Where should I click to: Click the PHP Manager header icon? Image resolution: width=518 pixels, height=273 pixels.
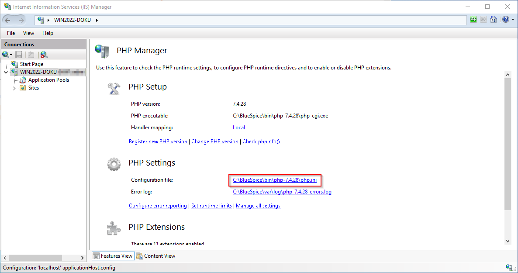click(x=102, y=51)
